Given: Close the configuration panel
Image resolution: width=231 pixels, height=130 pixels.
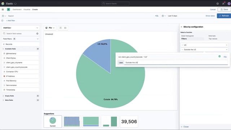Looking at the screenshot, I should click(x=185, y=127).
